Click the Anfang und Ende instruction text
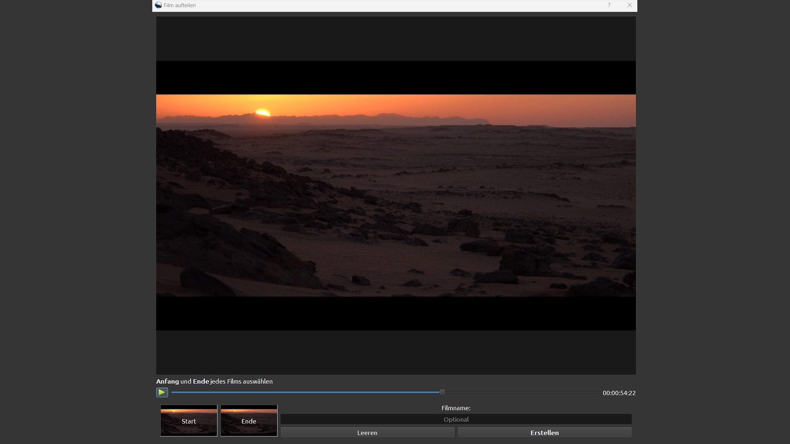Screen dimensions: 790x444 pyautogui.click(x=214, y=382)
